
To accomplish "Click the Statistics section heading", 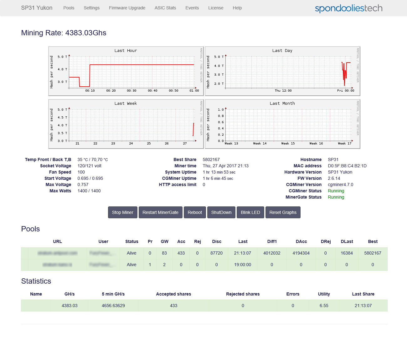I will pyautogui.click(x=36, y=281).
